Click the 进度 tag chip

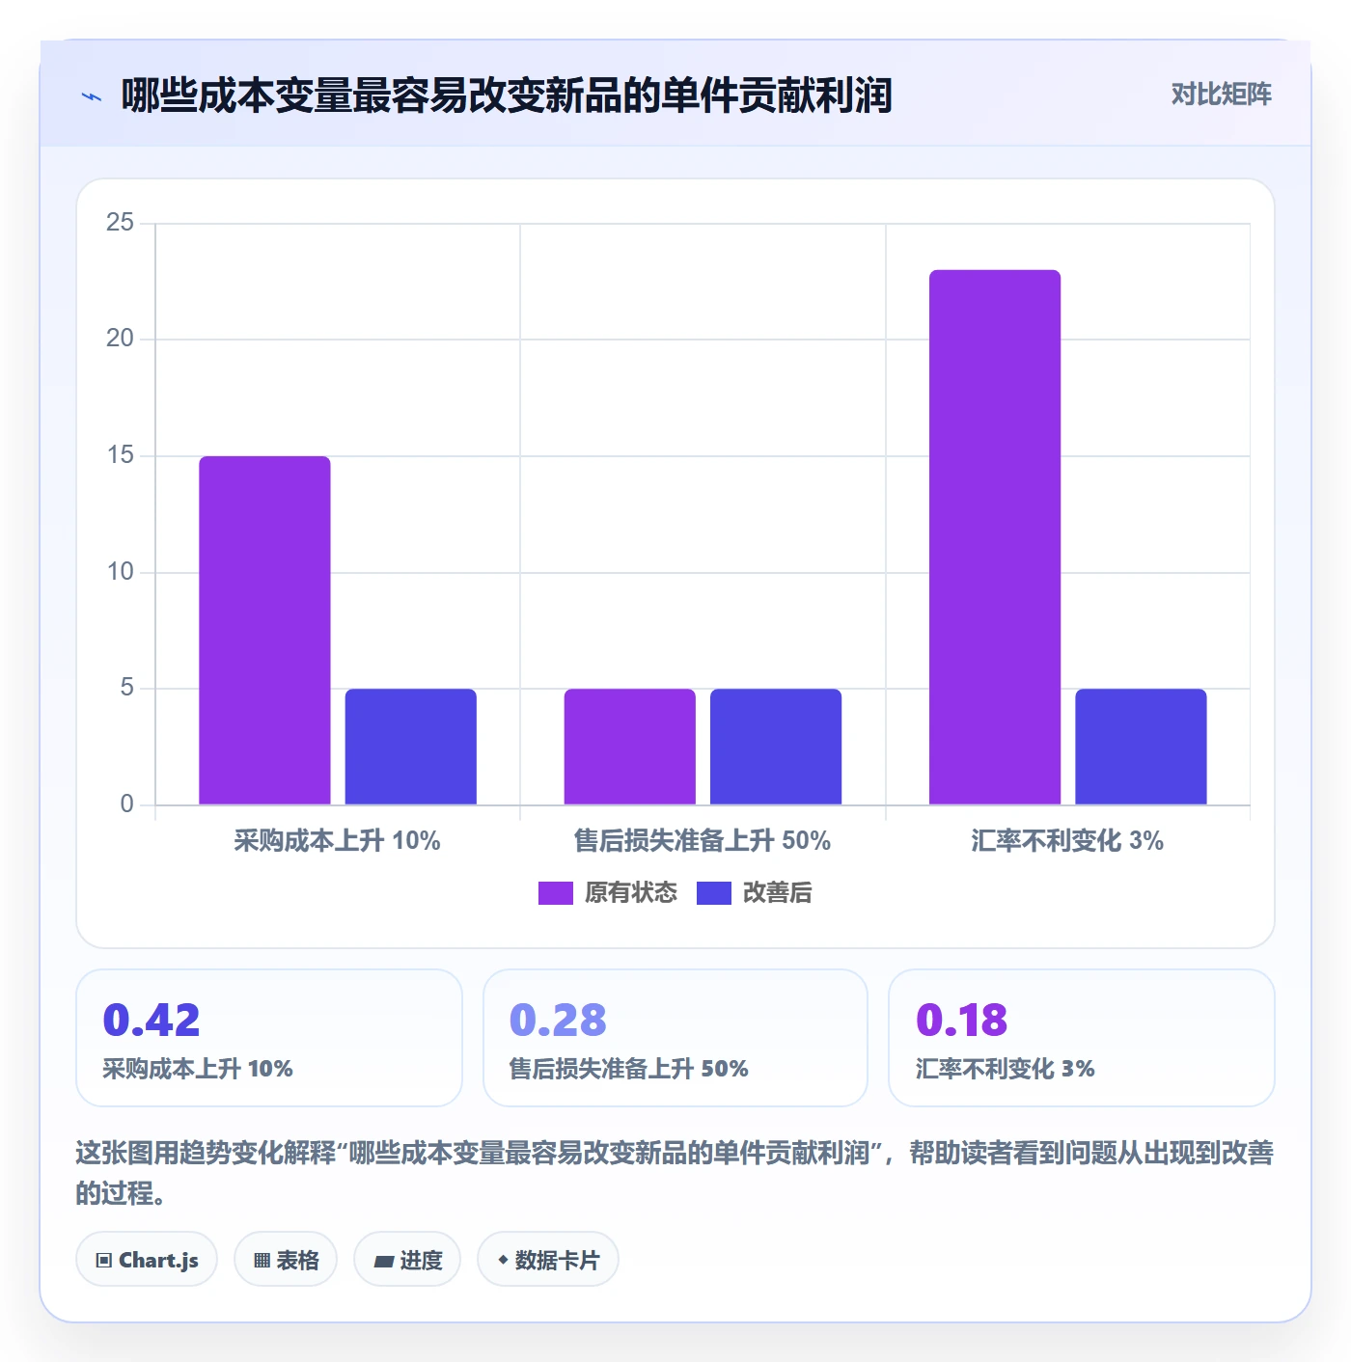pos(407,1260)
